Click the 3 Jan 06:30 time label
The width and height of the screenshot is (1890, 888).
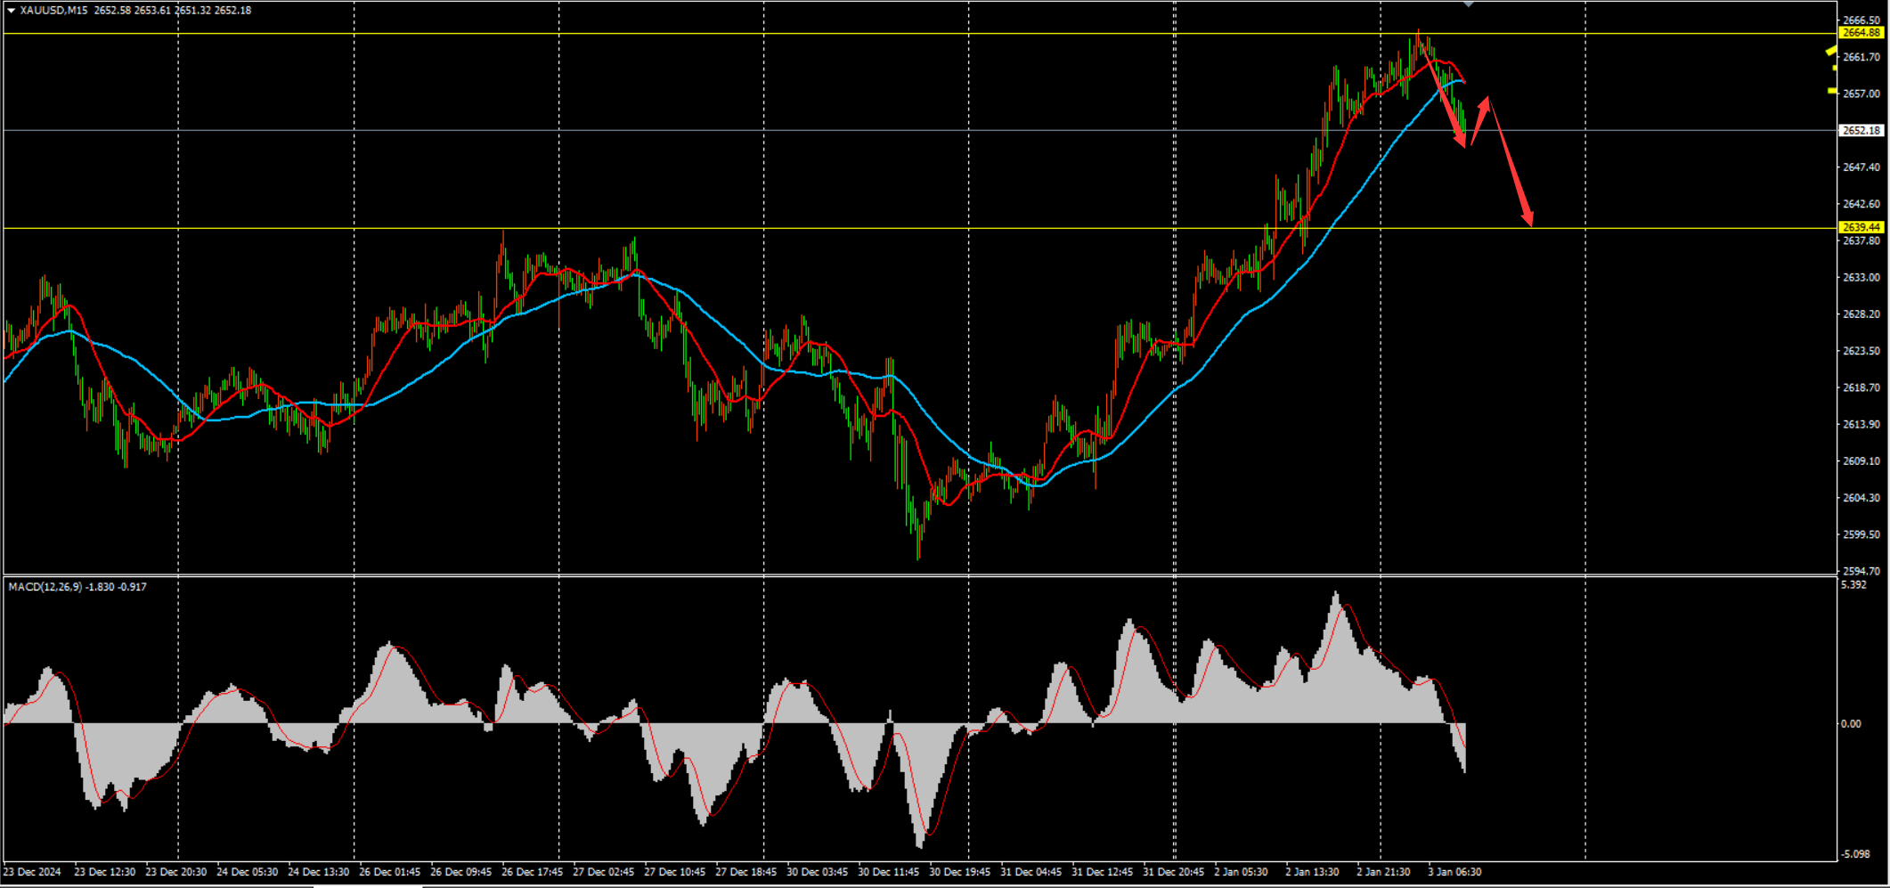(1455, 872)
